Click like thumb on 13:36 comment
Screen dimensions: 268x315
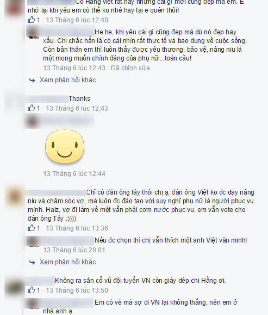[x=32, y=228]
